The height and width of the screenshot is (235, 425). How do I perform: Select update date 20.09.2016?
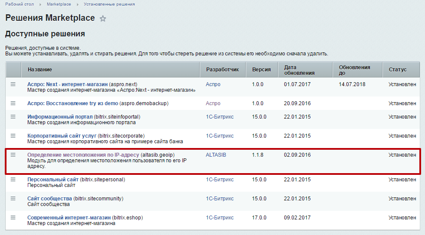coord(297,103)
